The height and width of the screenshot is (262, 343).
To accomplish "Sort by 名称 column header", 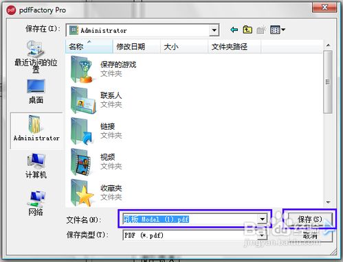I will (89, 47).
